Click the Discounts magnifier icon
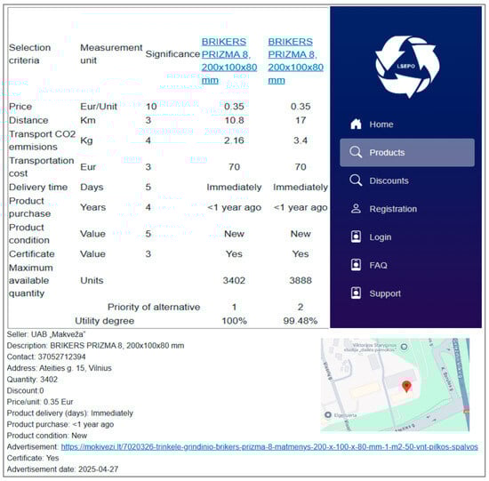The width and height of the screenshot is (489, 481). (356, 180)
